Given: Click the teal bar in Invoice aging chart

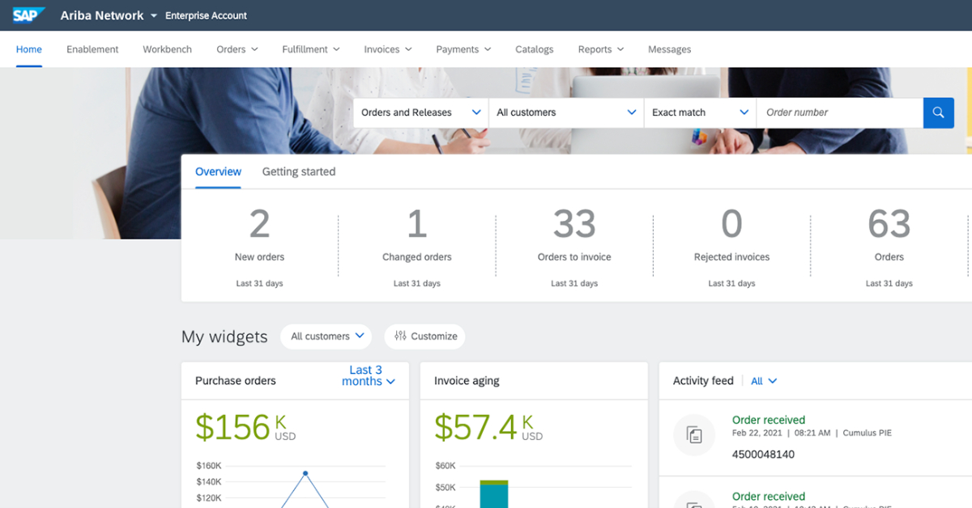Looking at the screenshot, I should click(494, 496).
